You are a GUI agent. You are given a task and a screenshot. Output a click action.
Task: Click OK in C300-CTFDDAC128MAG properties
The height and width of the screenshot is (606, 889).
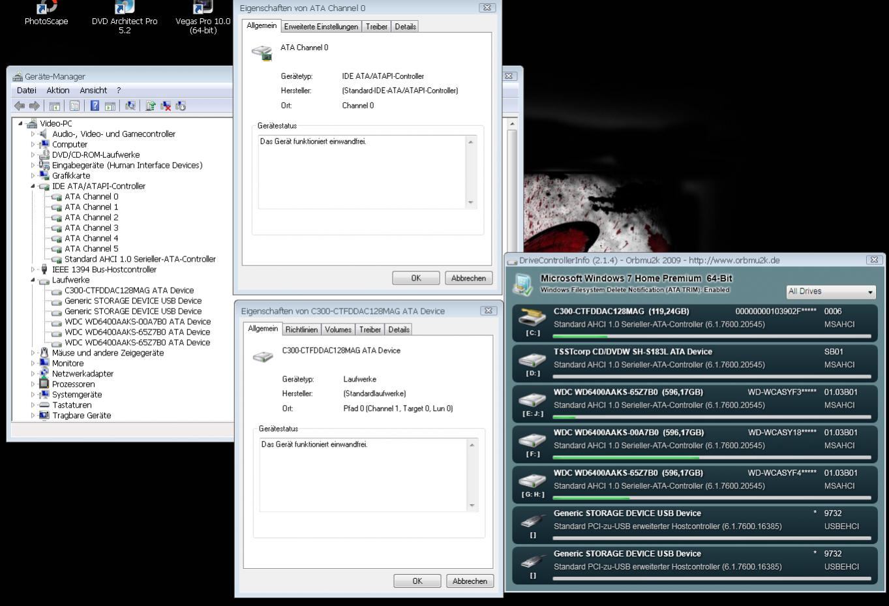(417, 581)
